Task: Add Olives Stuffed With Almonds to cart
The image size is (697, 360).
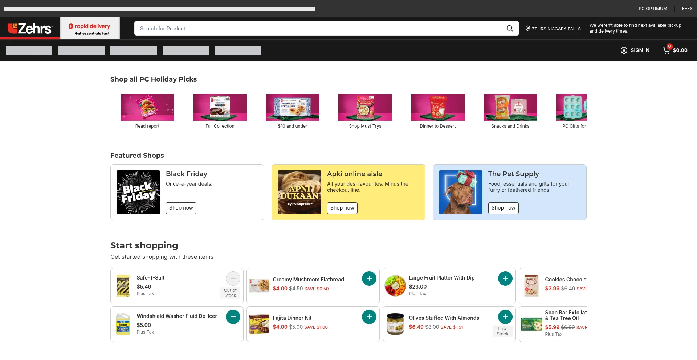Action: [505, 317]
